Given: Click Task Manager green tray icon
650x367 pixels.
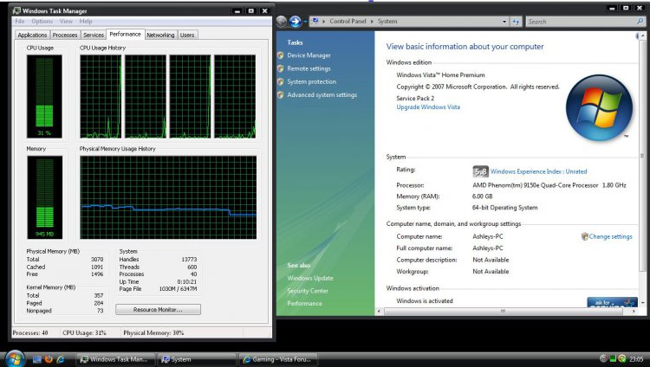Looking at the screenshot, I should (x=613, y=359).
